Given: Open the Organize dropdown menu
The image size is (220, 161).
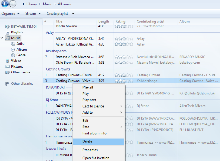Looking at the screenshot, I should pos(10,14).
